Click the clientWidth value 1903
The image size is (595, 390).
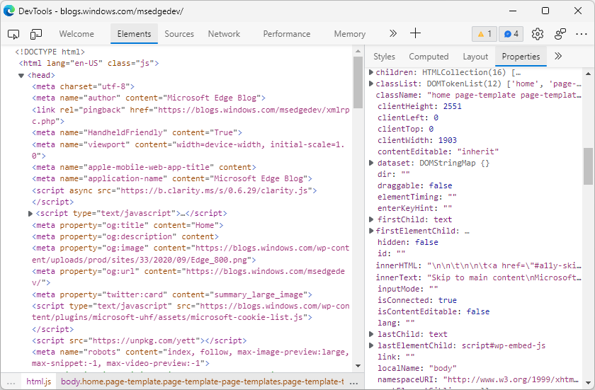(448, 140)
